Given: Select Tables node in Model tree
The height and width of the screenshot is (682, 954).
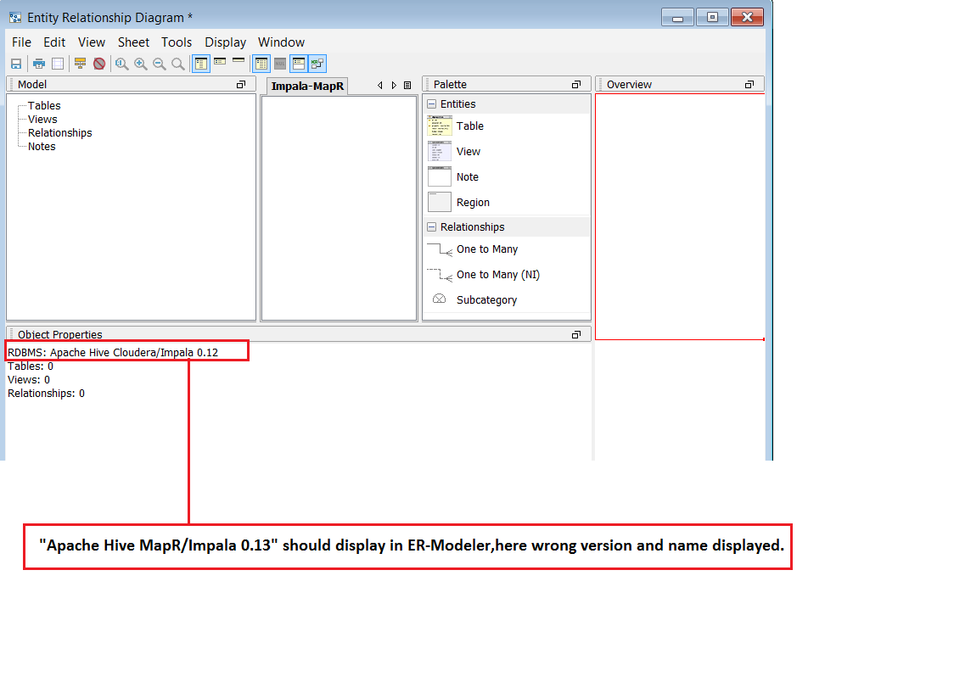Looking at the screenshot, I should 44,106.
